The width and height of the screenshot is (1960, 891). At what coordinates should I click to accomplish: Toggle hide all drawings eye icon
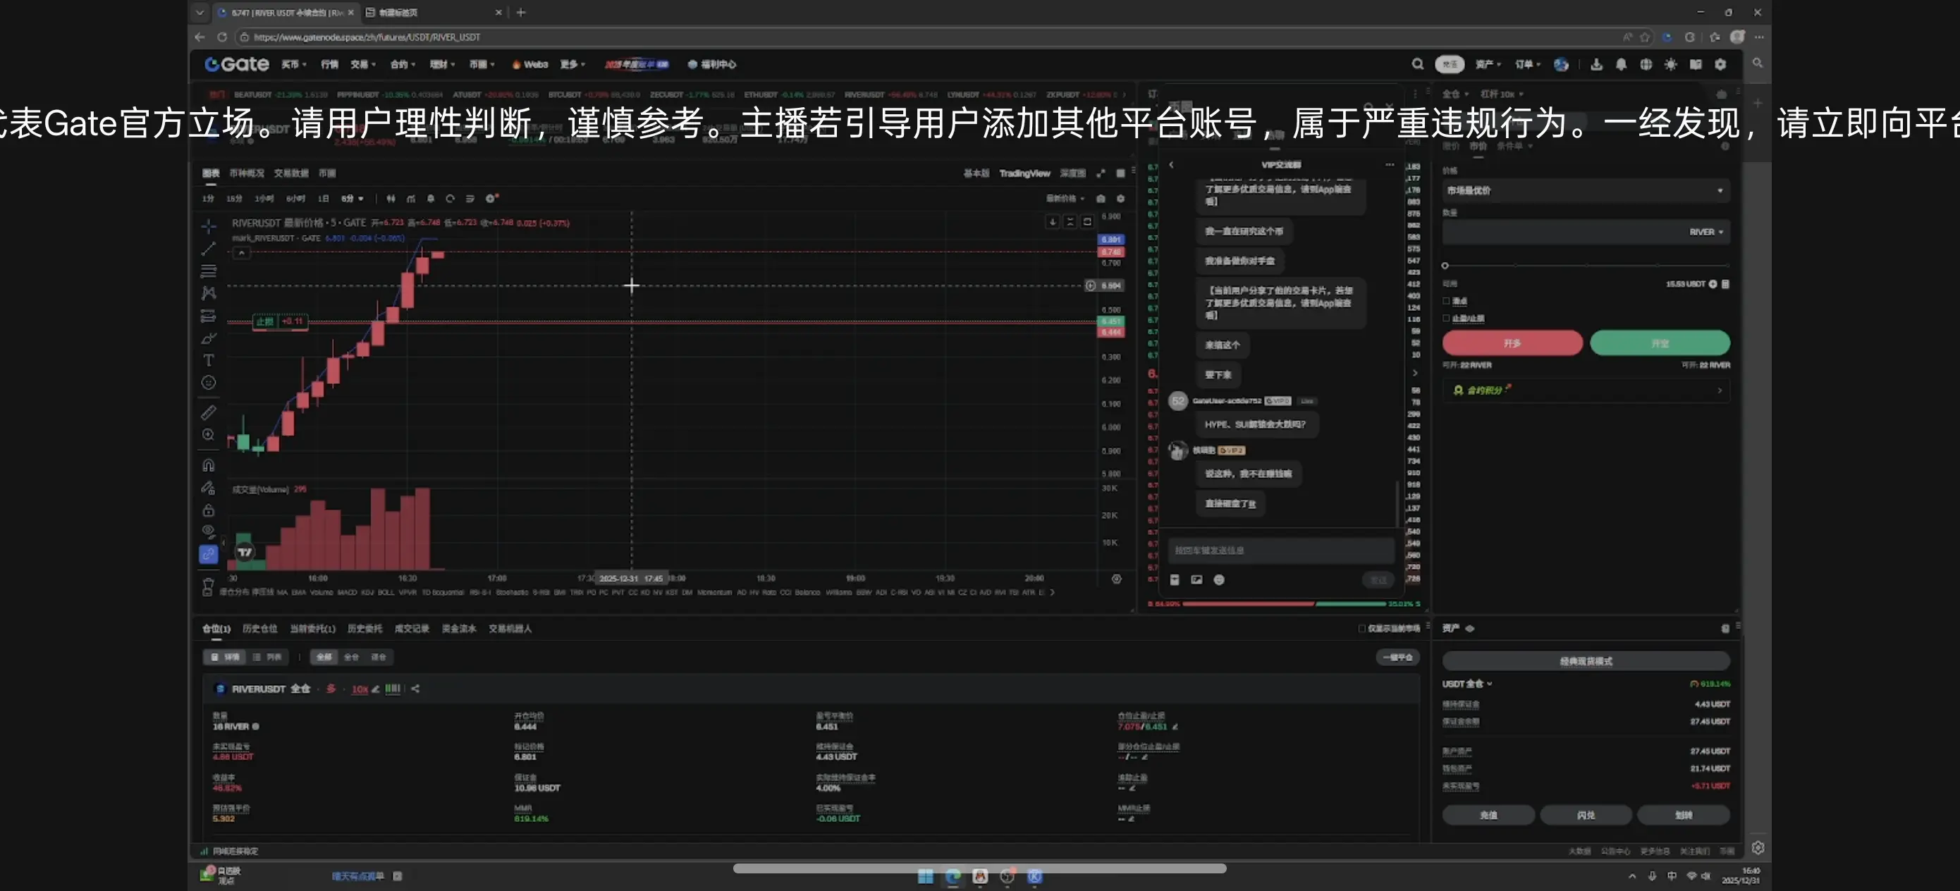pos(208,531)
